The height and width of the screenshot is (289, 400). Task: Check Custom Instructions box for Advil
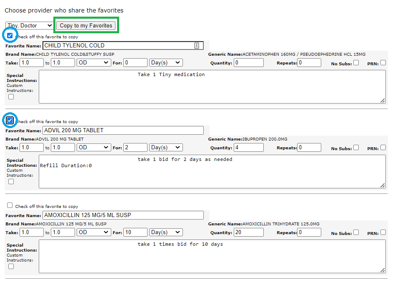pyautogui.click(x=11, y=182)
